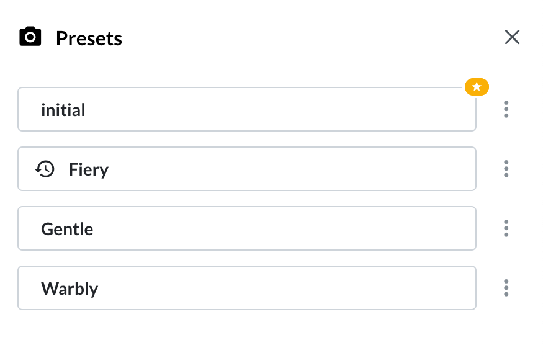Image resolution: width=543 pixels, height=358 pixels.
Task: Select the initial preset
Action: coord(247,109)
